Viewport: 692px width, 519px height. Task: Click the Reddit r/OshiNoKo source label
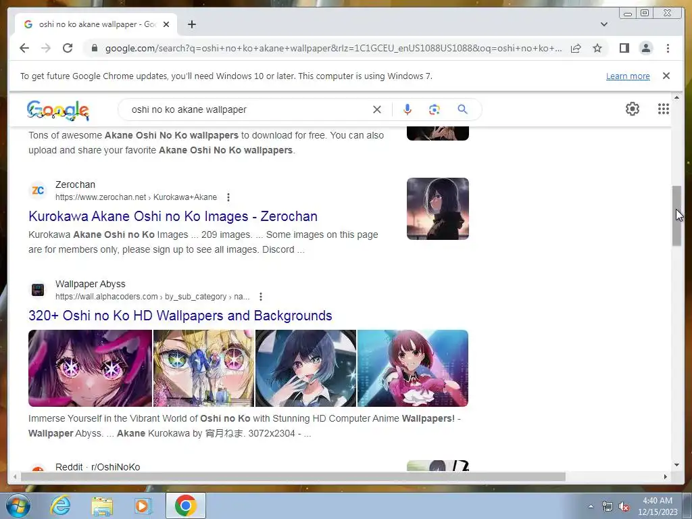97,466
